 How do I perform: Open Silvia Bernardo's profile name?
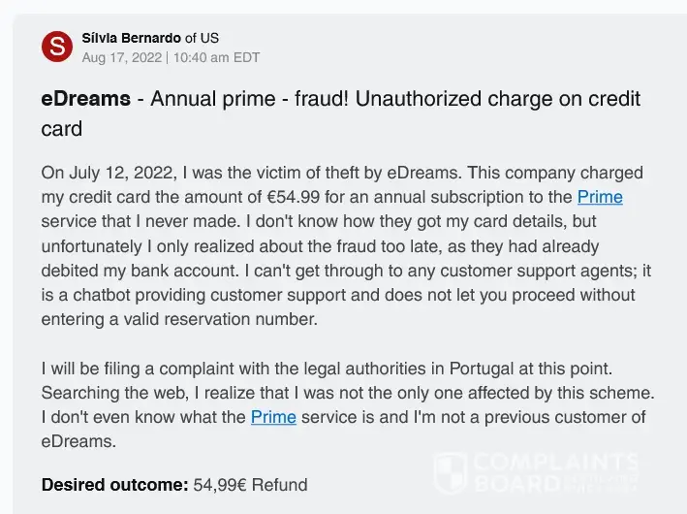tap(132, 38)
